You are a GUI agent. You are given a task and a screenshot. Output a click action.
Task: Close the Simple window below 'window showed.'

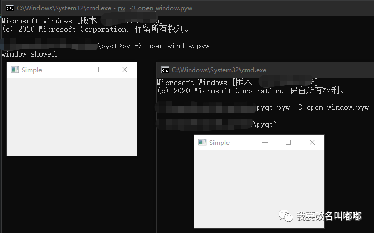(x=124, y=70)
